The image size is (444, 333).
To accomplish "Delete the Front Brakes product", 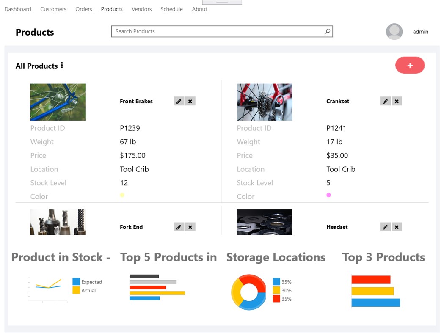I will tap(190, 101).
